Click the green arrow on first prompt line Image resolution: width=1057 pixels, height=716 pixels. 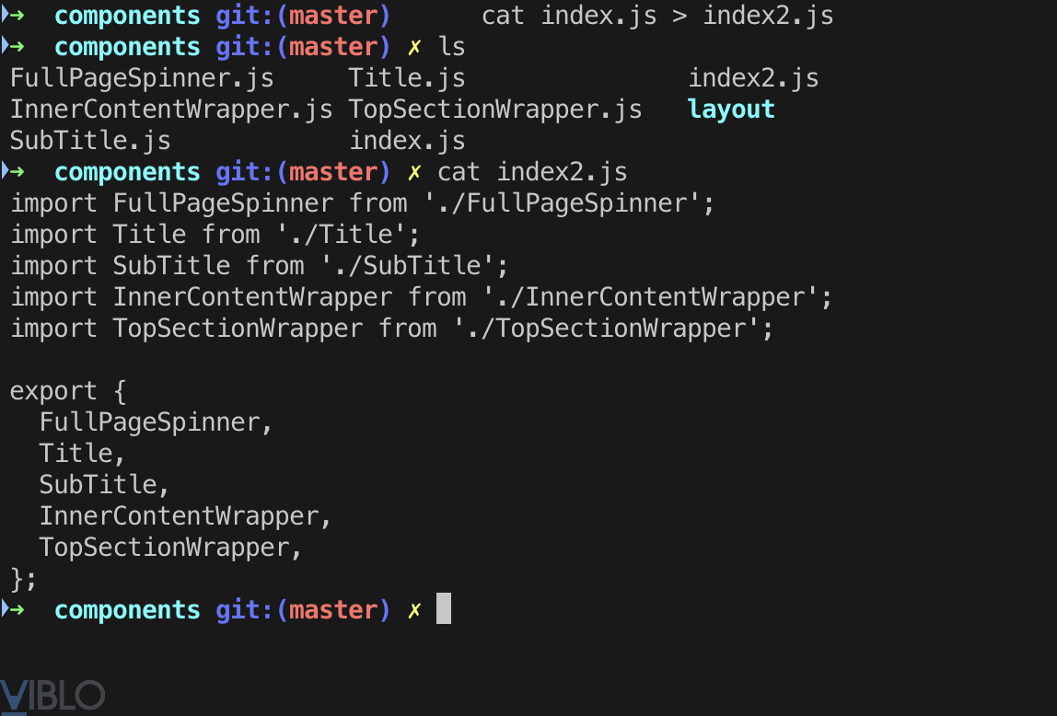(x=13, y=15)
